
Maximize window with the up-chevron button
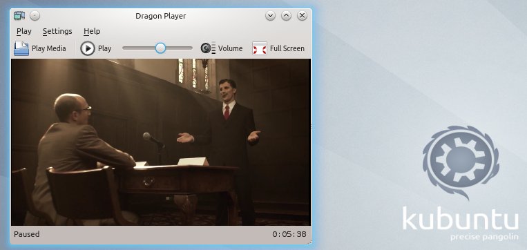(286, 16)
